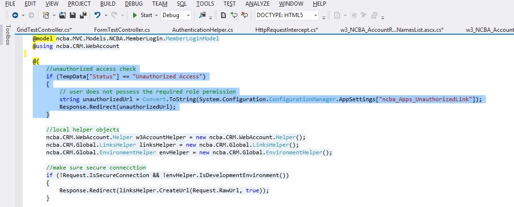Screen dimensions: 514x207
Task: Open the TEST menu
Action: pyautogui.click(x=230, y=4)
